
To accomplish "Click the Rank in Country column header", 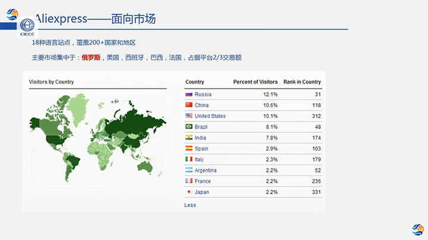I will [301, 82].
